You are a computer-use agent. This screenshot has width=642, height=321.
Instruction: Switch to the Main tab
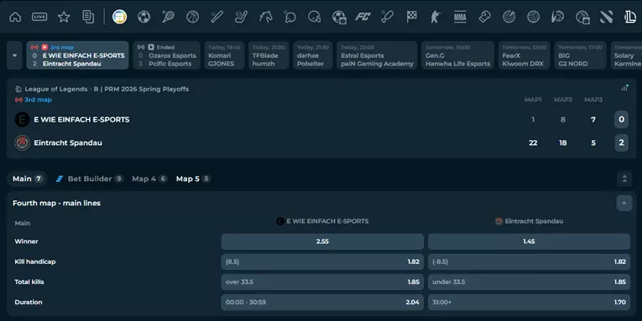click(27, 179)
